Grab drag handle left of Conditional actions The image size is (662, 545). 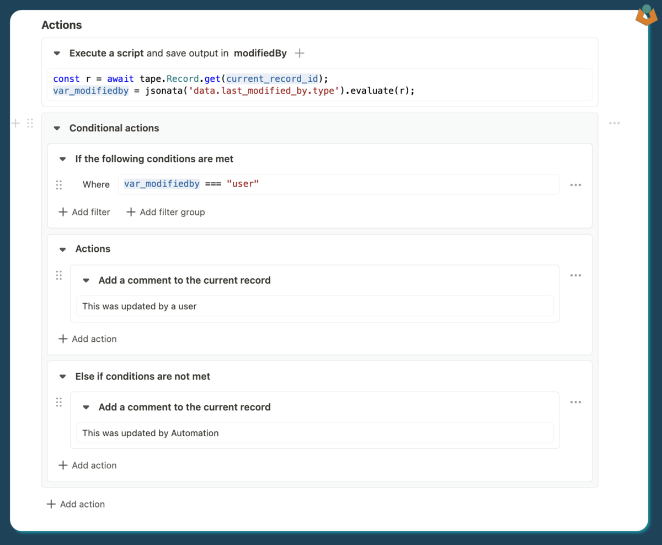(30, 123)
